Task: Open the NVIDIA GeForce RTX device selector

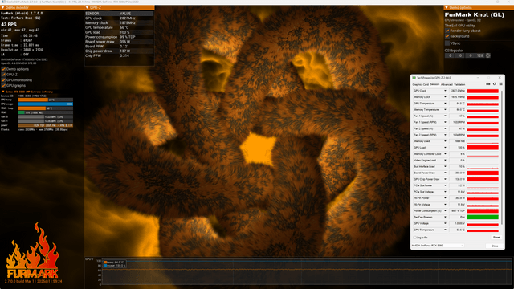Action: pos(438,246)
